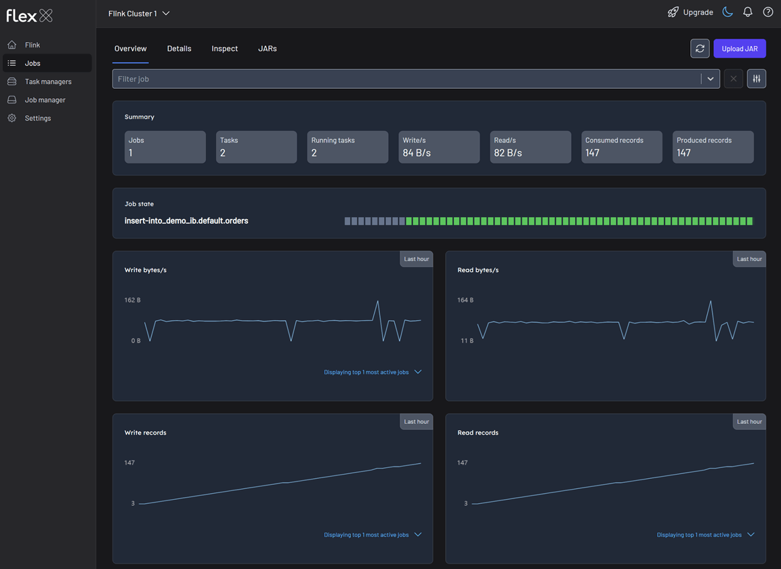The width and height of the screenshot is (781, 569).
Task: Click the Flink home icon in sidebar
Action: (x=12, y=45)
